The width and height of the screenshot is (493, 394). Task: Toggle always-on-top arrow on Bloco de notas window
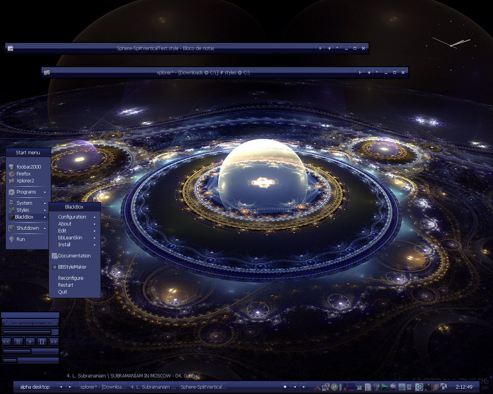(329, 48)
